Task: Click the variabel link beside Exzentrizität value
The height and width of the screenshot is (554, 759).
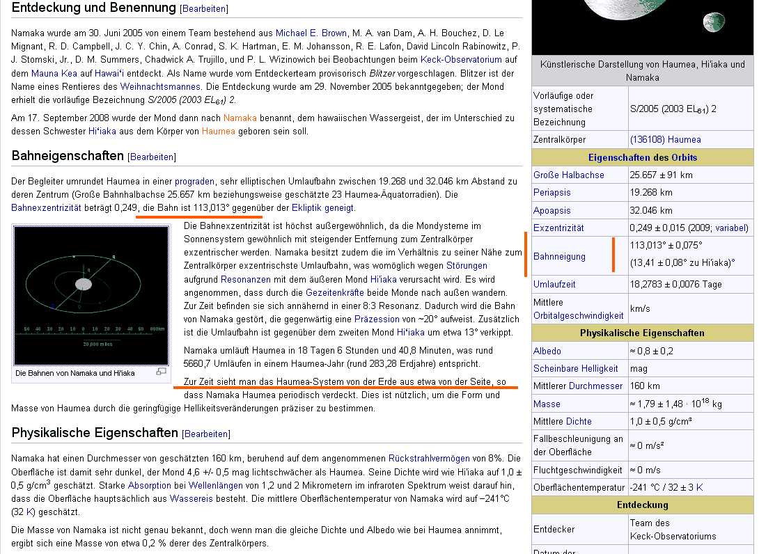Action: pyautogui.click(x=729, y=228)
